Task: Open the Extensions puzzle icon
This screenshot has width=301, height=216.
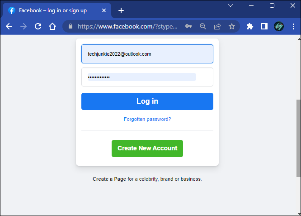Action: (x=250, y=26)
